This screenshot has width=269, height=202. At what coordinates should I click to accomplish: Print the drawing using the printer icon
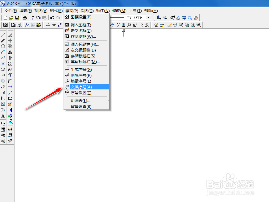tap(25, 18)
